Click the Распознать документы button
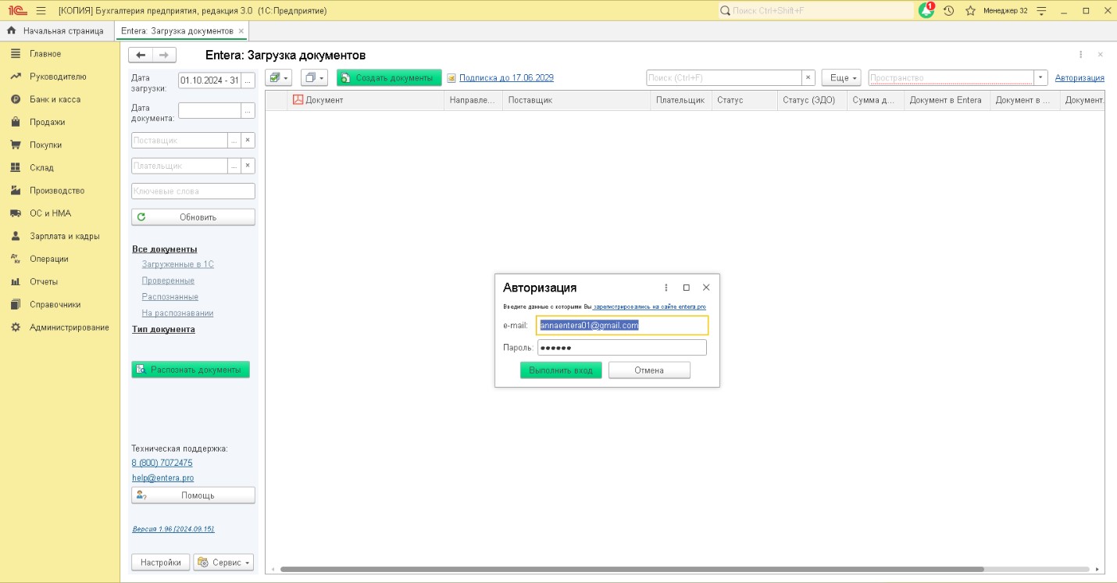 [x=191, y=369]
